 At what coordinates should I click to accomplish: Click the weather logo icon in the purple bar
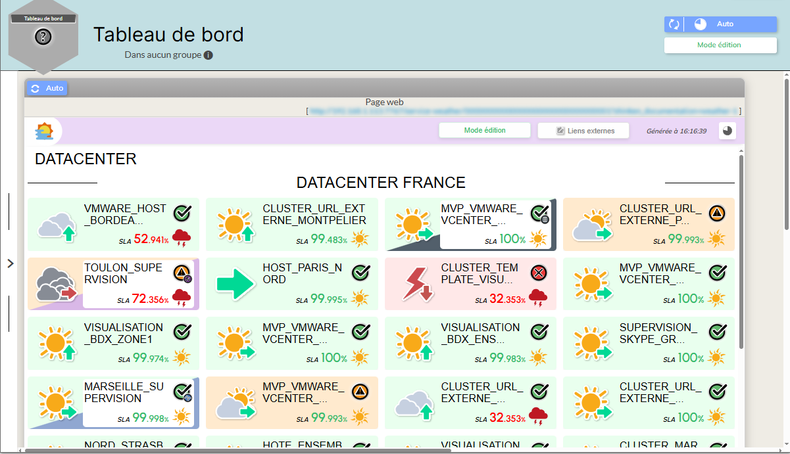click(44, 131)
